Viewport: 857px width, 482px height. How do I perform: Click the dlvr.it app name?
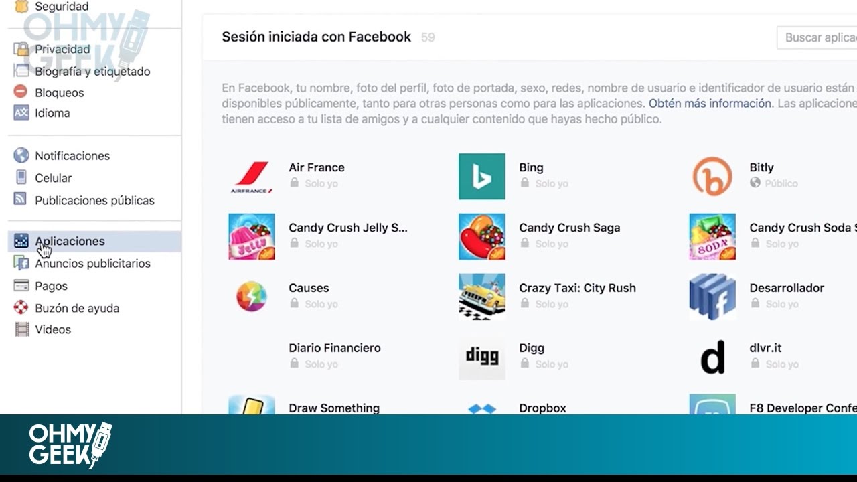point(765,348)
